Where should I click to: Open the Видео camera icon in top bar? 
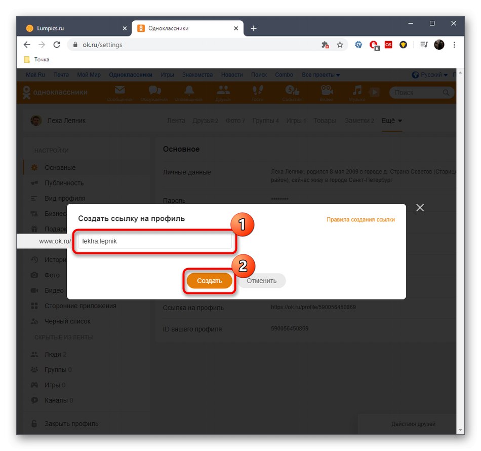coord(326,91)
